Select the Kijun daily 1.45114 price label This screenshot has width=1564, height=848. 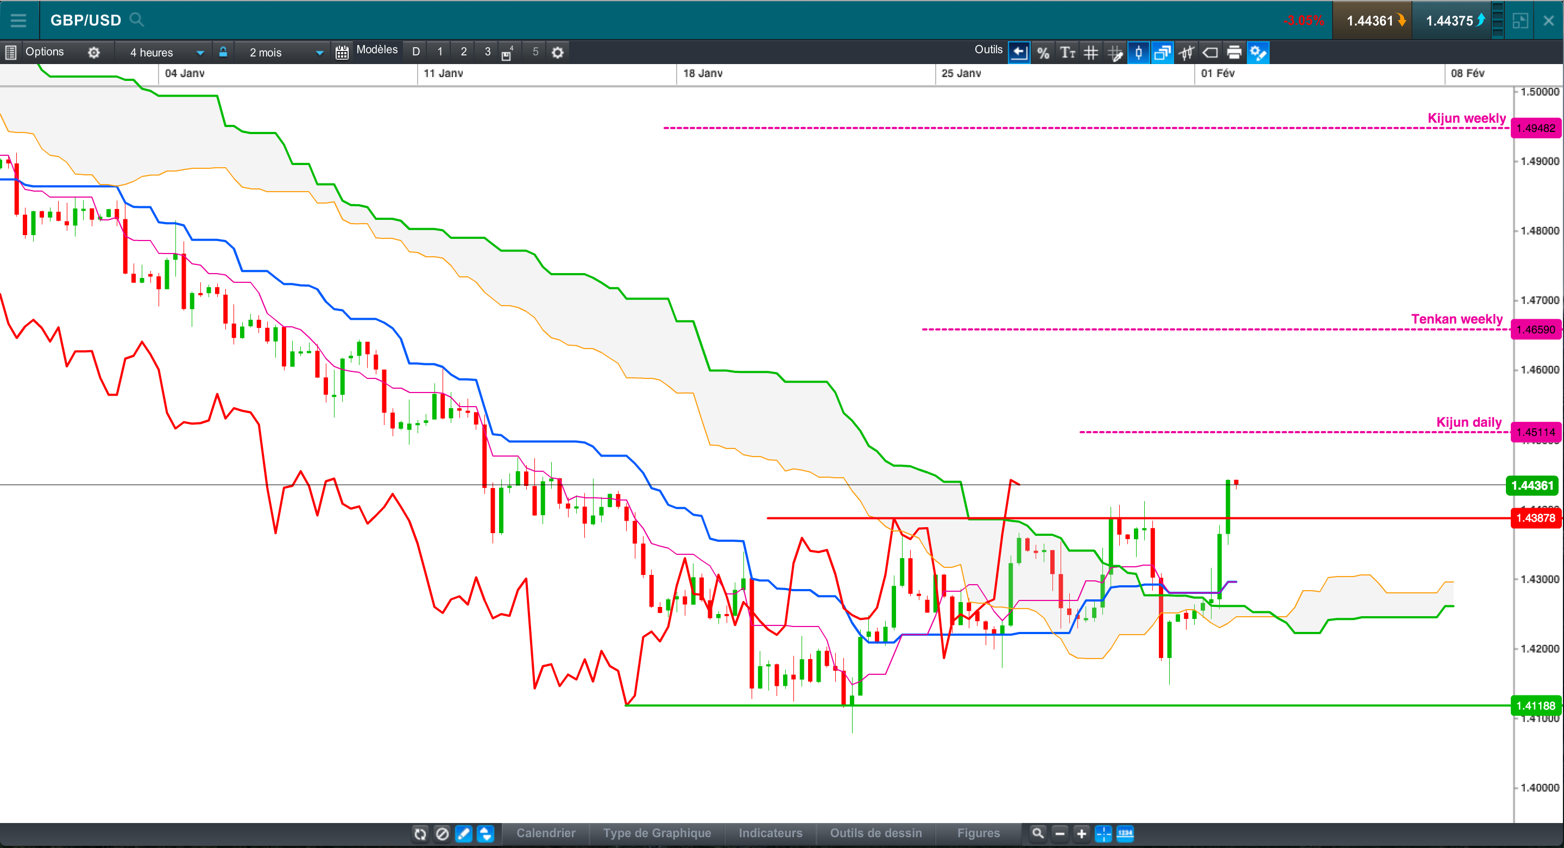pos(1535,432)
